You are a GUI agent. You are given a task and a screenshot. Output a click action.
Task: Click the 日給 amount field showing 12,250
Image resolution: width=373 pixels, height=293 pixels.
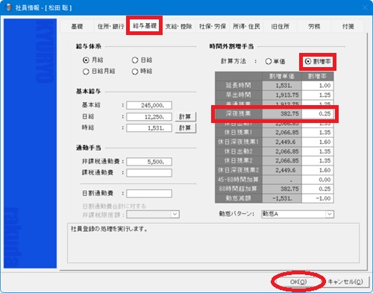[x=149, y=116]
